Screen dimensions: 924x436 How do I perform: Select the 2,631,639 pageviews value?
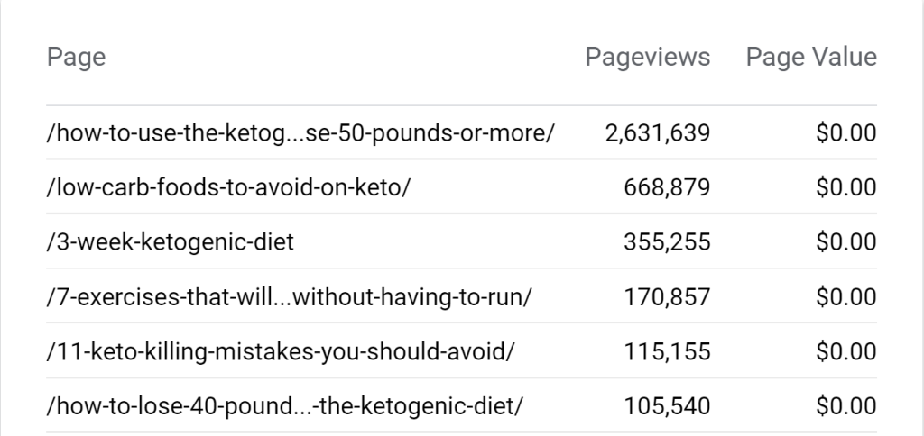click(658, 133)
